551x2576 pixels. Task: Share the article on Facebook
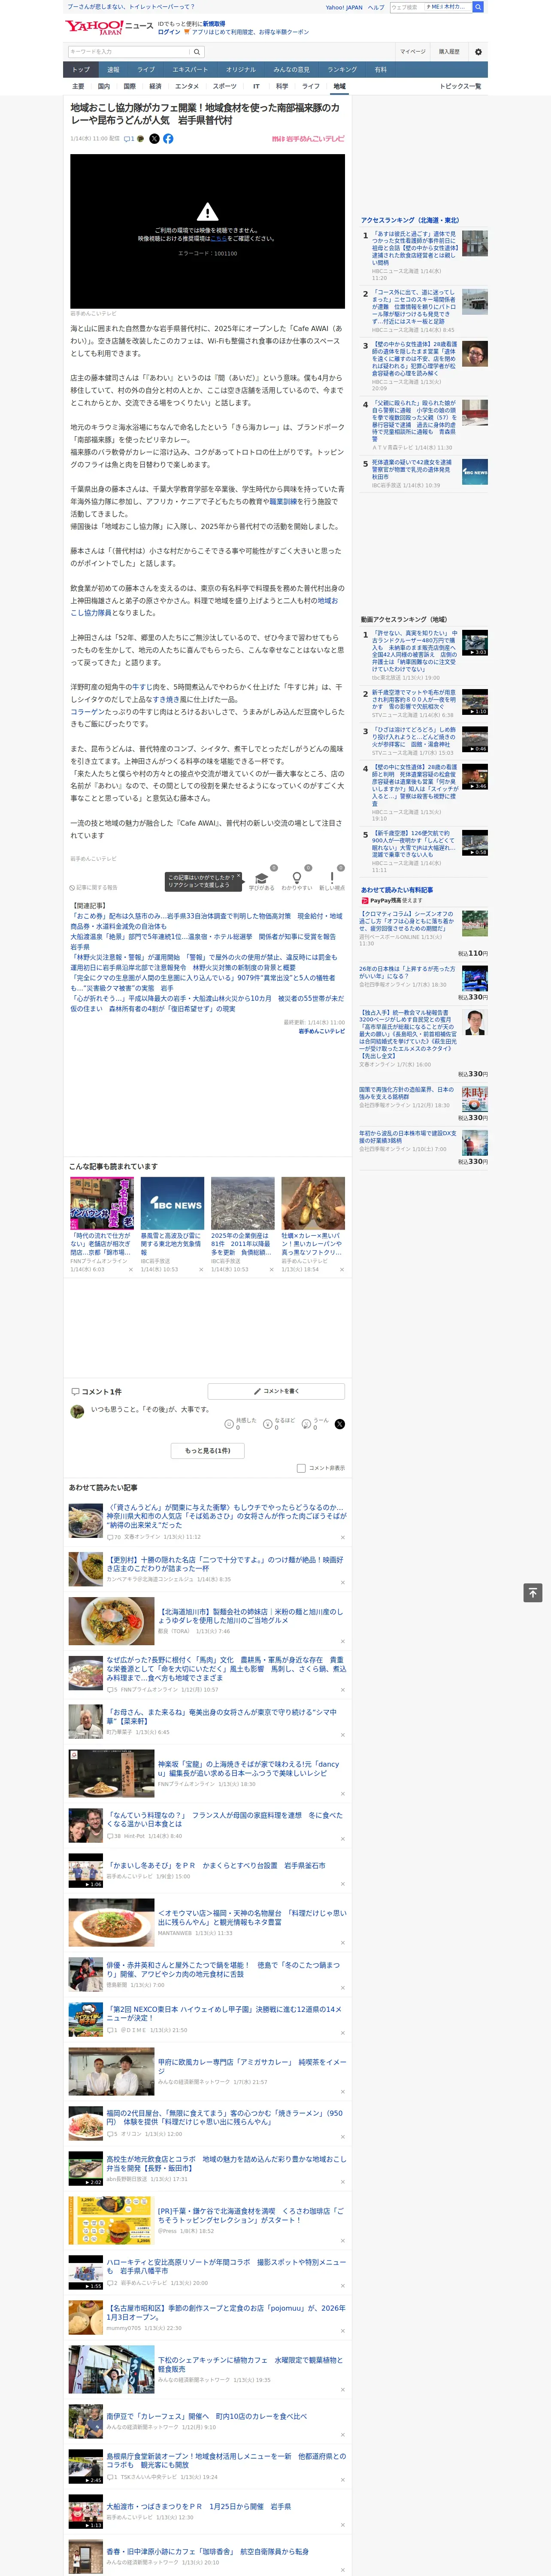point(168,139)
